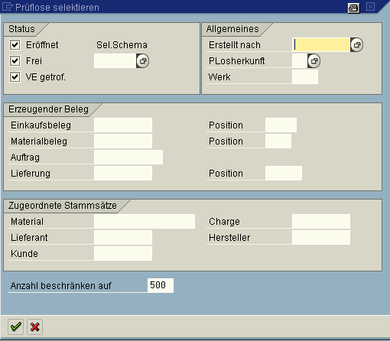Open value help for Erstellt nach field
This screenshot has width=390, height=341.
pos(356,45)
